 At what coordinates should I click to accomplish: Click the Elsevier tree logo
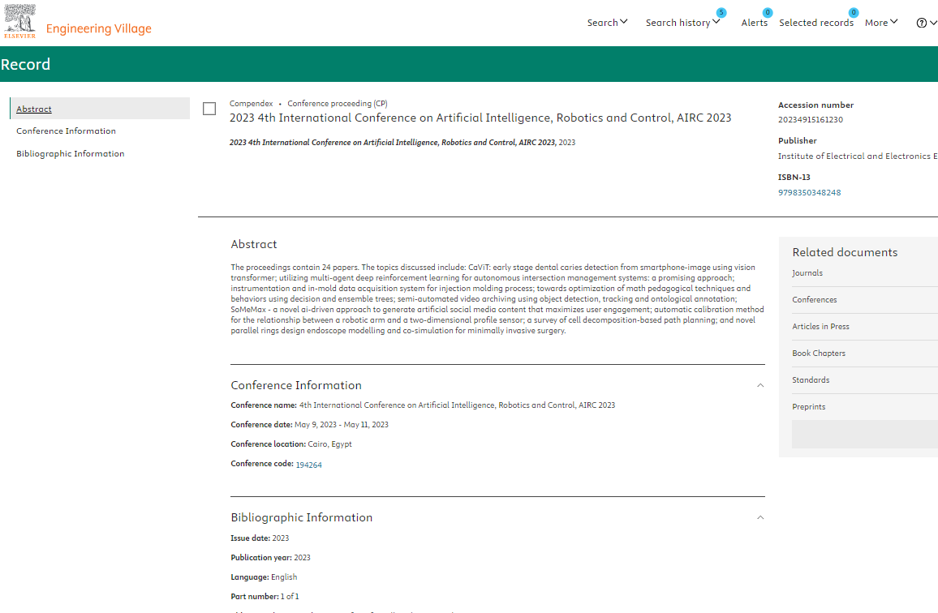(19, 21)
